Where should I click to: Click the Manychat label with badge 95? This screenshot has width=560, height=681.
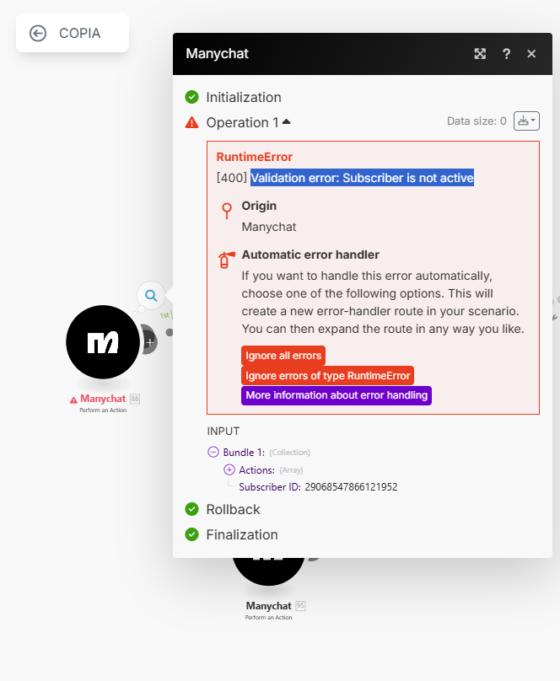coord(268,605)
